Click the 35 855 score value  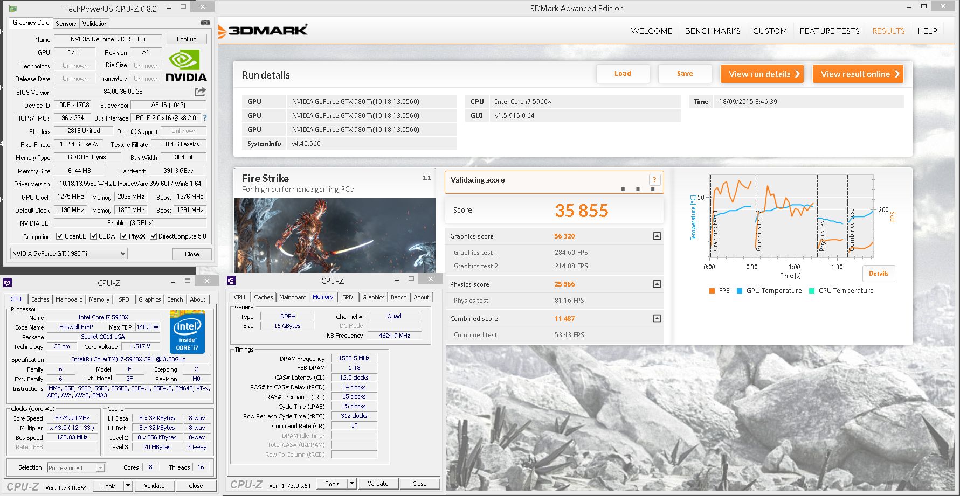click(581, 211)
